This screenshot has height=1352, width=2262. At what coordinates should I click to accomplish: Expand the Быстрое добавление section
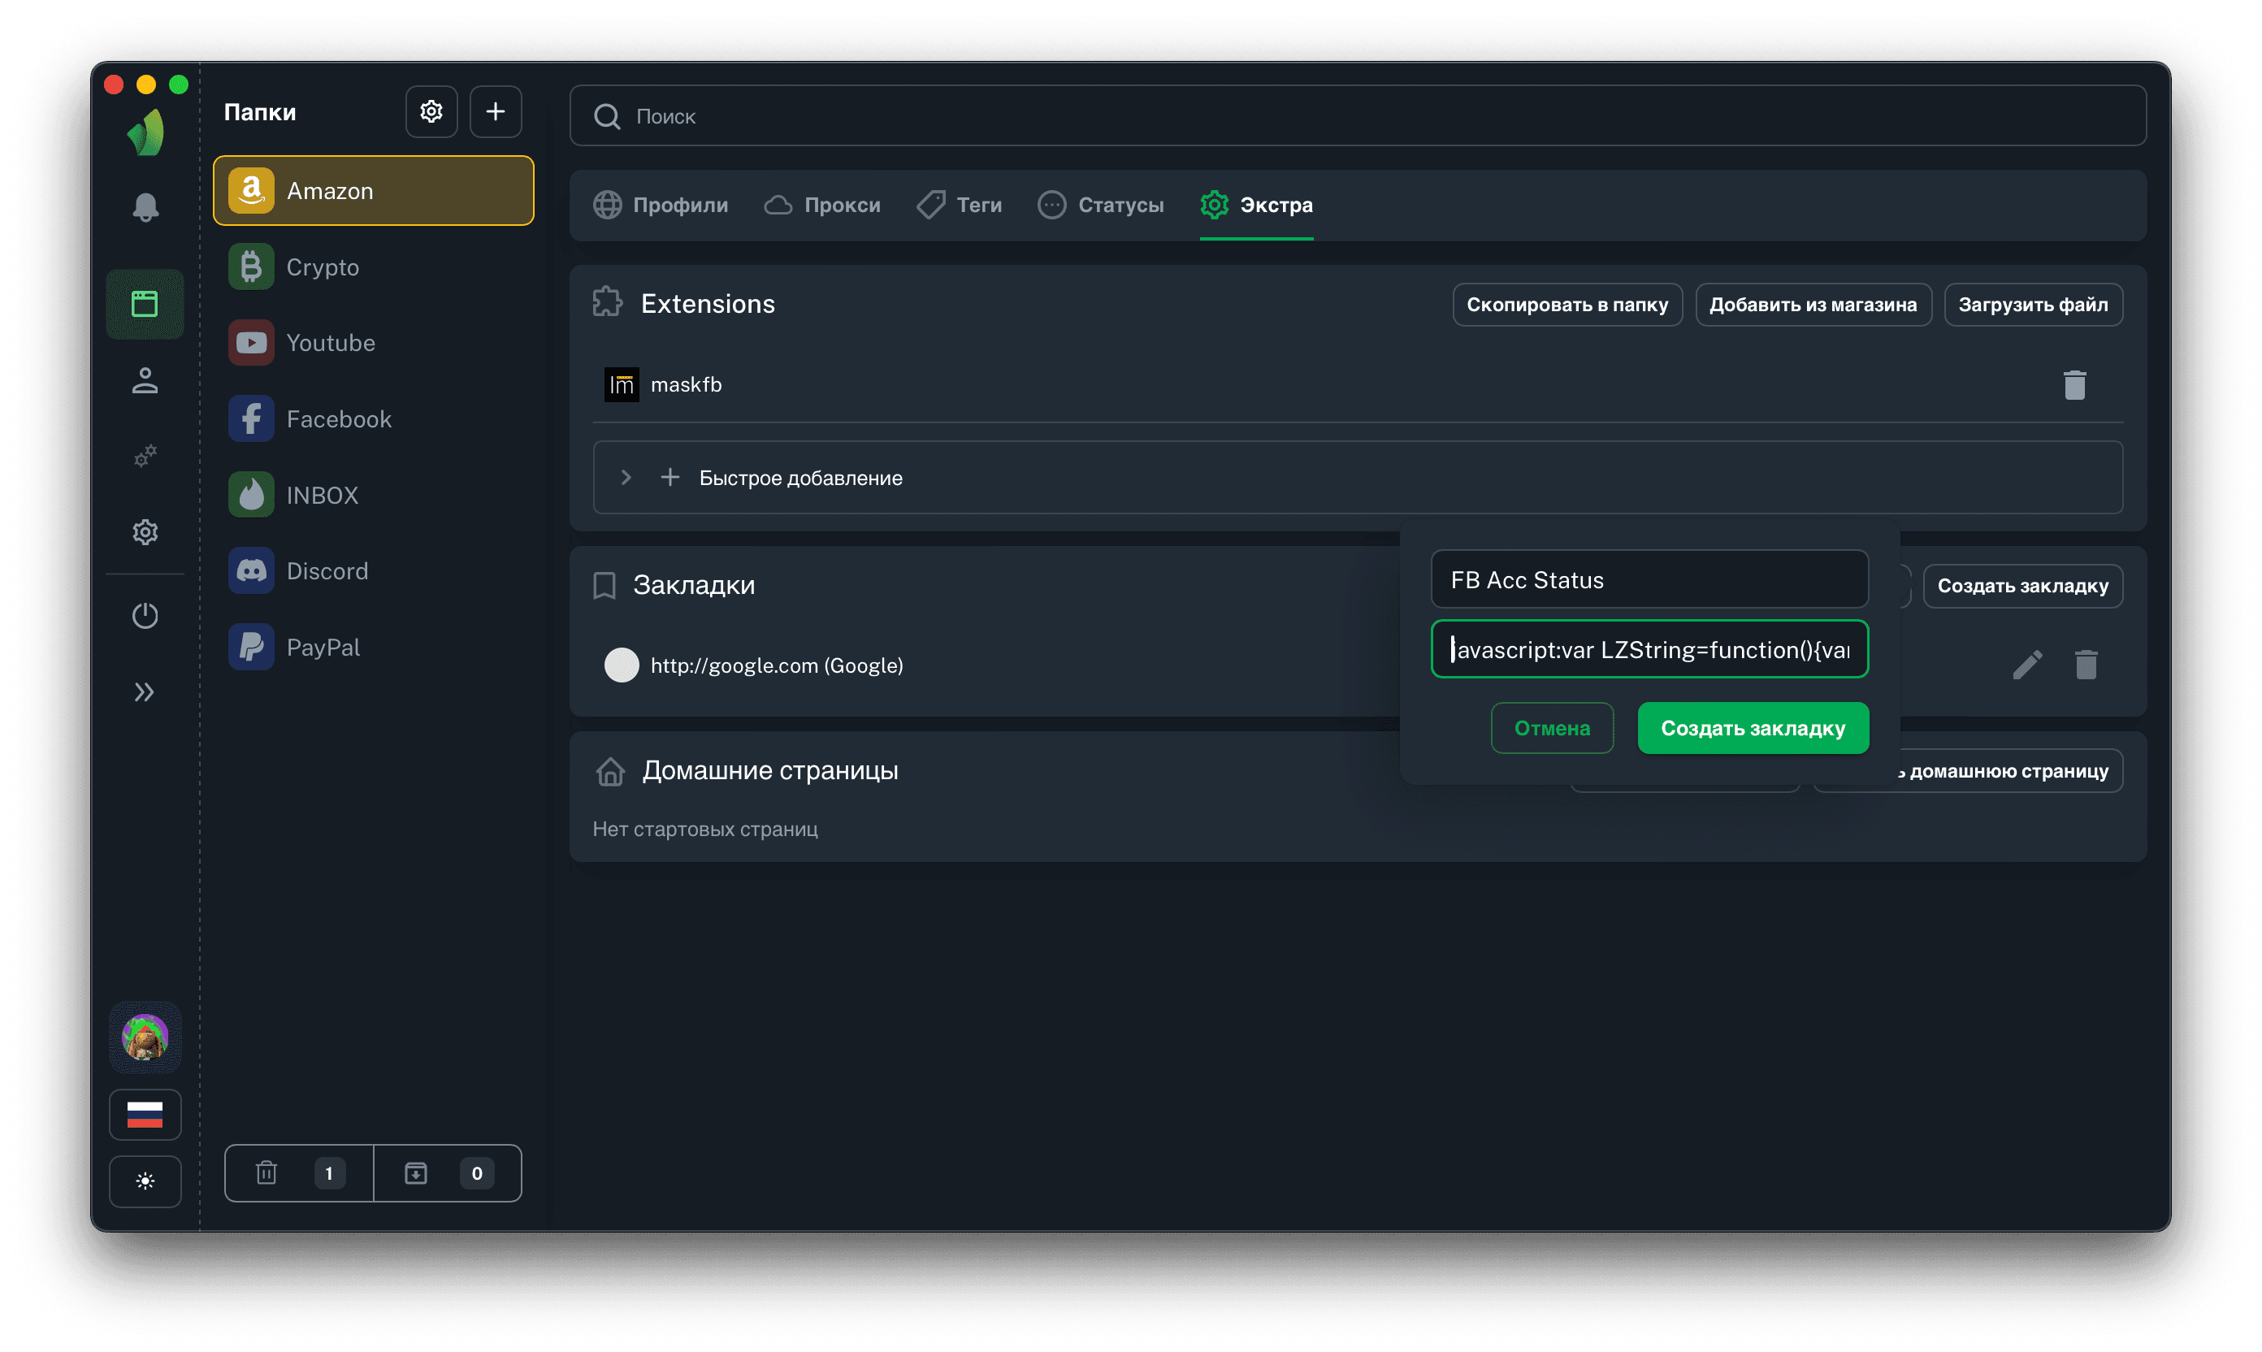626,478
